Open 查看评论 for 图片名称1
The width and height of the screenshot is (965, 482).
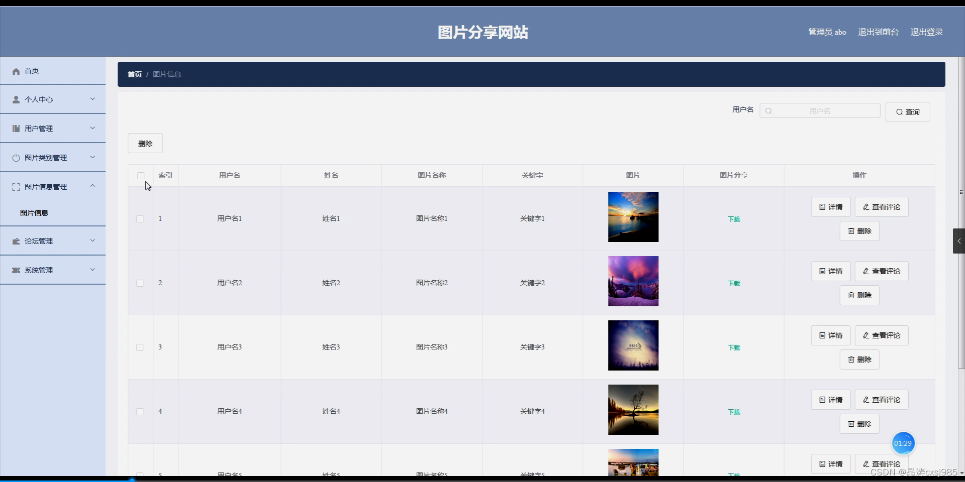pyautogui.click(x=882, y=207)
